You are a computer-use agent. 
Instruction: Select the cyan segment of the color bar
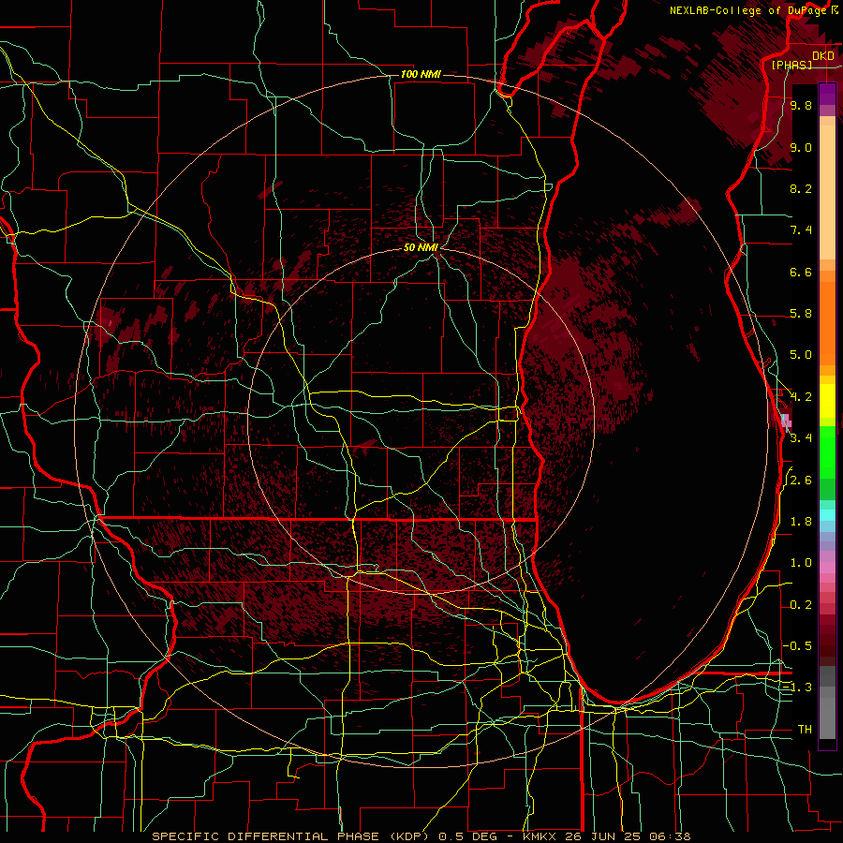[827, 515]
